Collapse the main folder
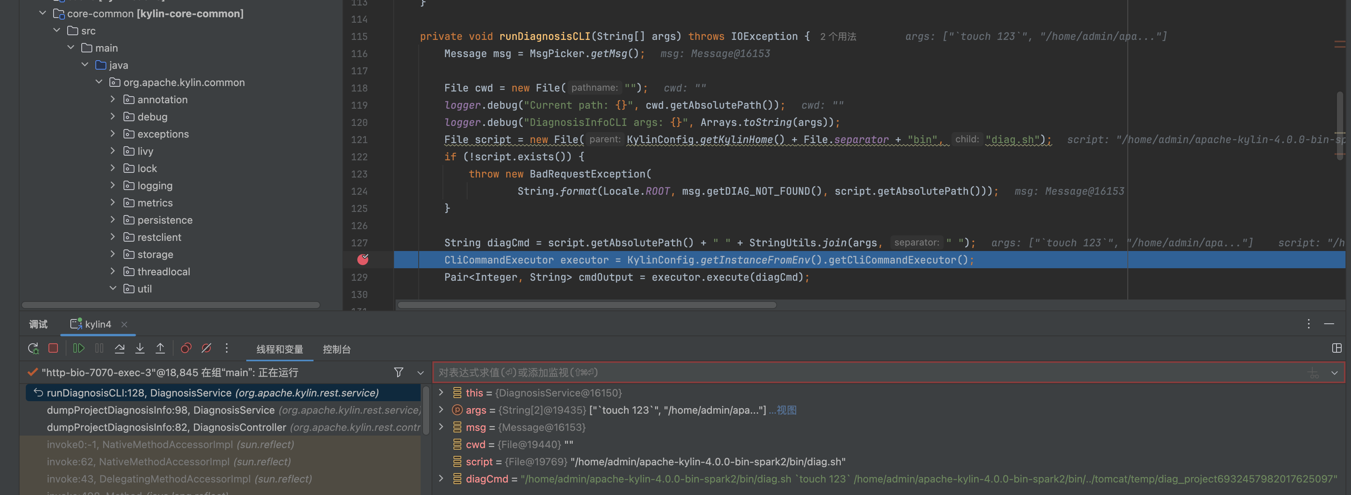 [x=71, y=48]
